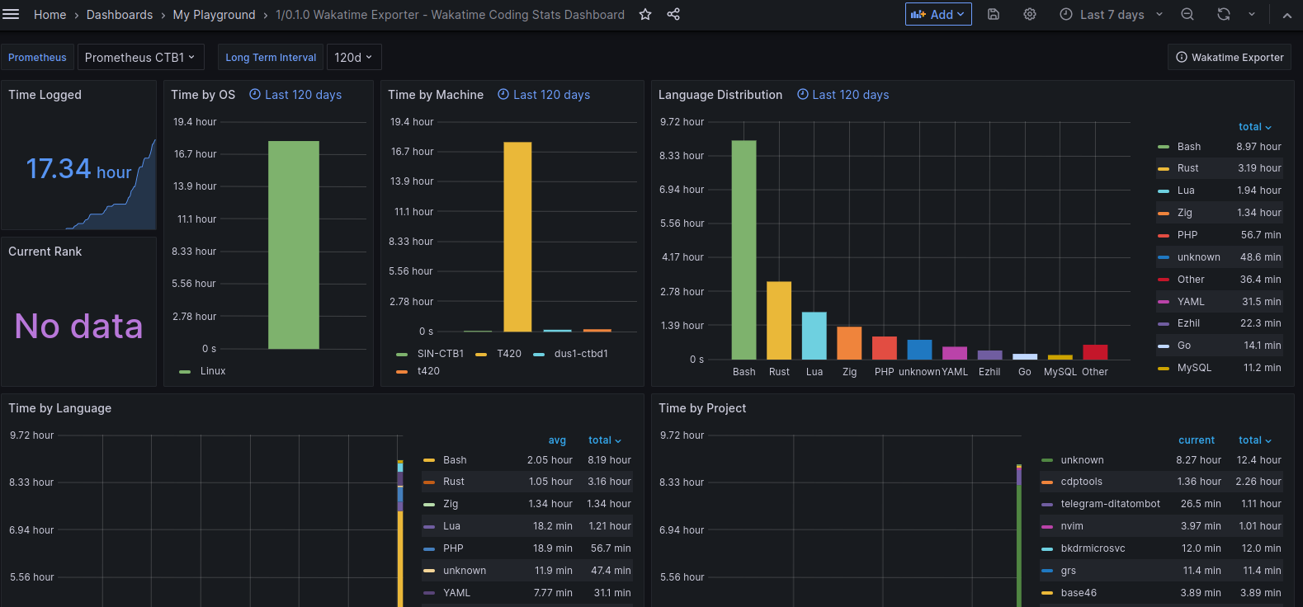Save dashboard using floppy disk icon
The height and width of the screenshot is (607, 1303).
(994, 15)
